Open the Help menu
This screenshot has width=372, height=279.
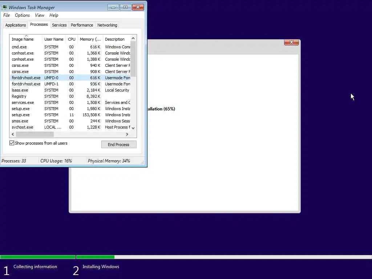pos(54,15)
